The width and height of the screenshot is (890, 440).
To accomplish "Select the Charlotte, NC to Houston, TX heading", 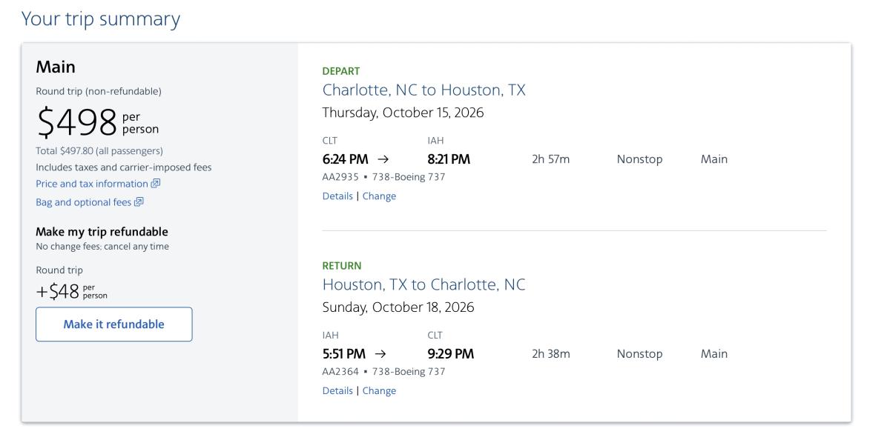I will pos(424,90).
